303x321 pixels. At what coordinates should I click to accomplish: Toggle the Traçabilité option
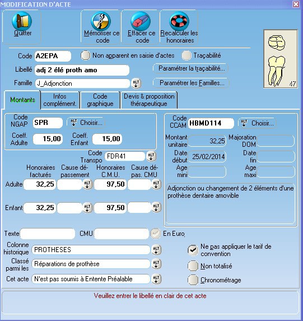(187, 55)
